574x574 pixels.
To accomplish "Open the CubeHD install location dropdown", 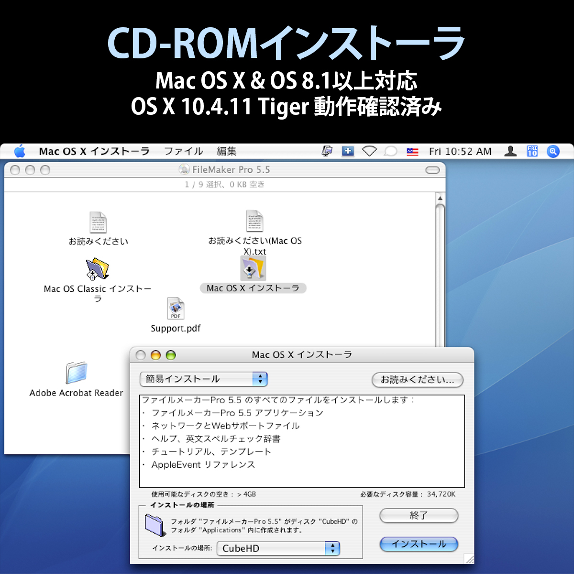I will pyautogui.click(x=278, y=548).
